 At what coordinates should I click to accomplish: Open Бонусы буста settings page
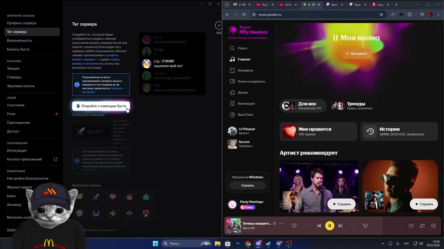pyautogui.click(x=18, y=49)
